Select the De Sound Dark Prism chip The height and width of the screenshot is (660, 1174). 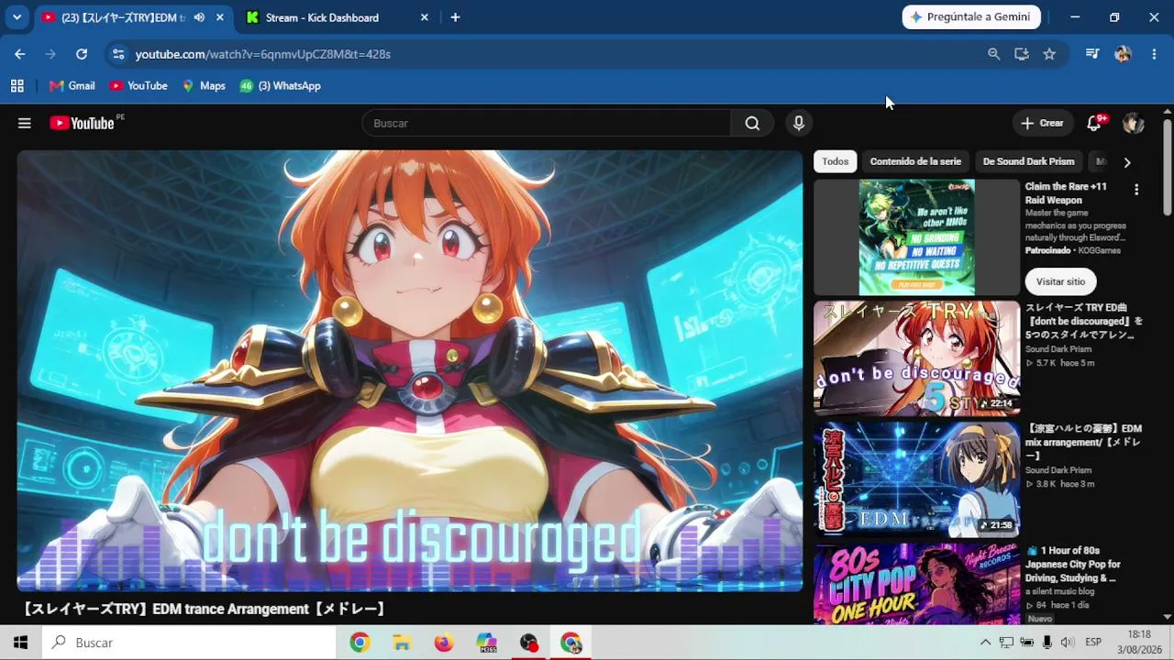pos(1028,161)
